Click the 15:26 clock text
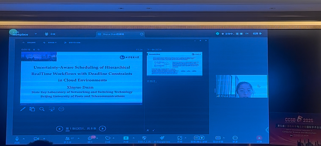The image size is (321, 146). point(139,49)
